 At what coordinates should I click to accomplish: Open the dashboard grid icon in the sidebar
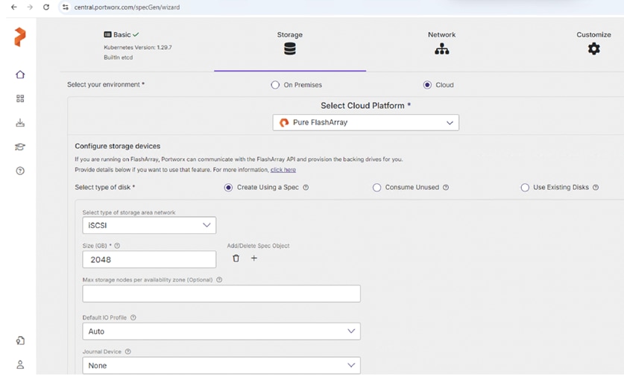click(20, 98)
